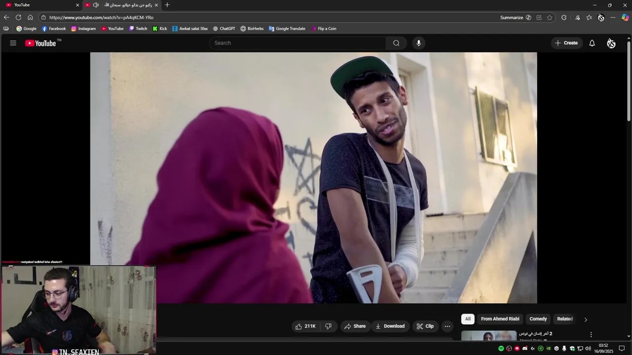632x355 pixels.
Task: Open YouTube account avatar menu
Action: tap(611, 43)
